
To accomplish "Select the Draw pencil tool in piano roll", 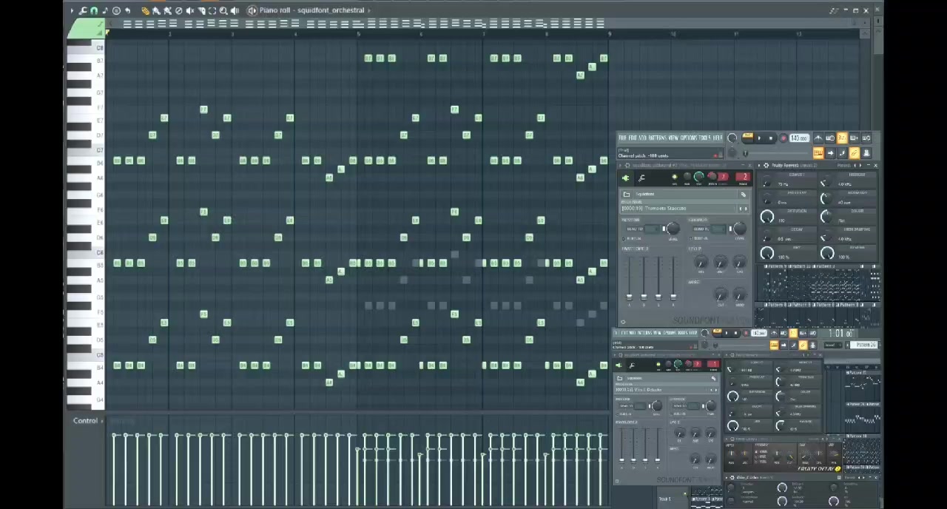I will (x=146, y=10).
